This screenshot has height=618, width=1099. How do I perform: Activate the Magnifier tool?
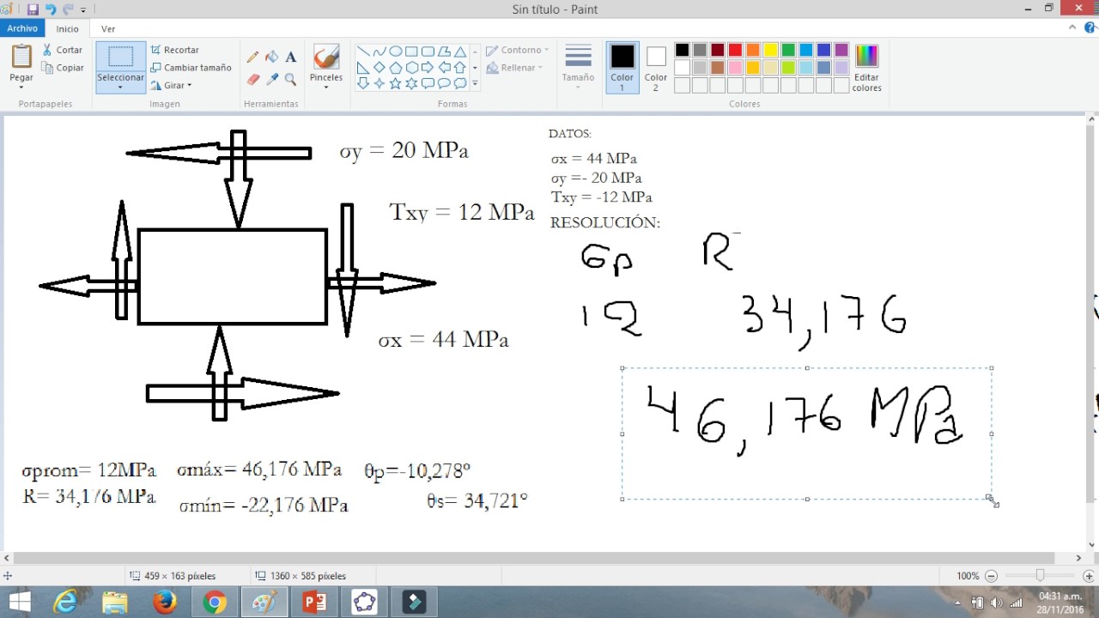290,79
